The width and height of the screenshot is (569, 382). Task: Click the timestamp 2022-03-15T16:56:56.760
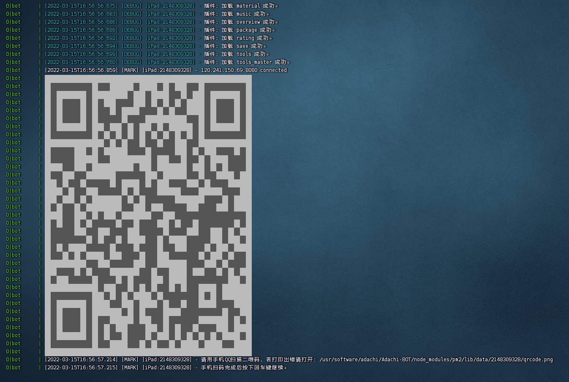click(82, 62)
